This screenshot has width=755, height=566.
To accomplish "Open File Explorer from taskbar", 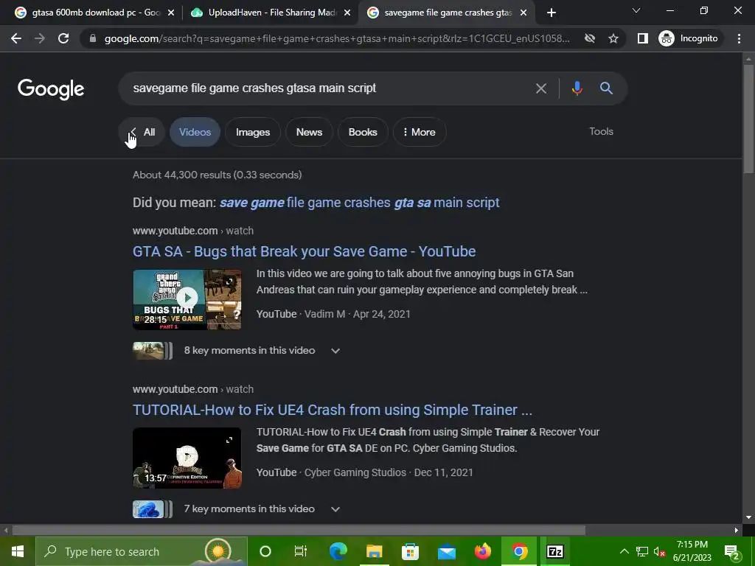I will [374, 551].
